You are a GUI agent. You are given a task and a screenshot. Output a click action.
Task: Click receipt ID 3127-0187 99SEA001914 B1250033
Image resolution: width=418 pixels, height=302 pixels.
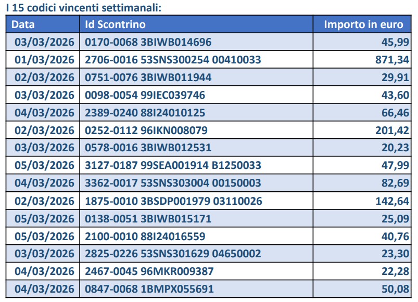[173, 165]
